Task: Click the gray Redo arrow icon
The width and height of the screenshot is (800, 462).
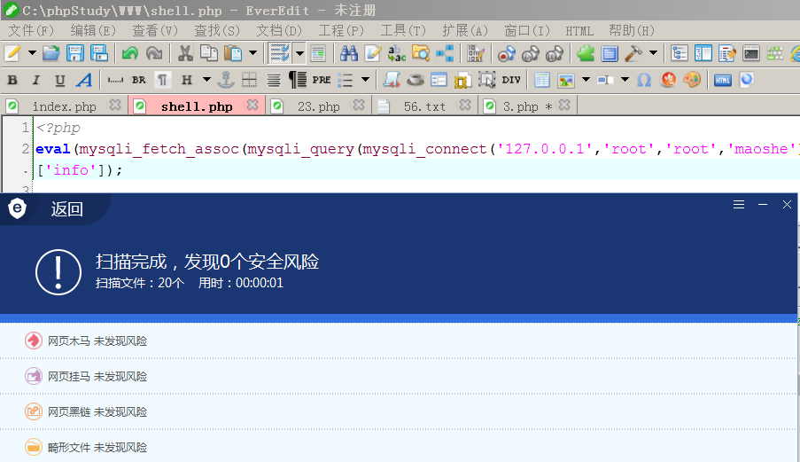Action: (154, 53)
